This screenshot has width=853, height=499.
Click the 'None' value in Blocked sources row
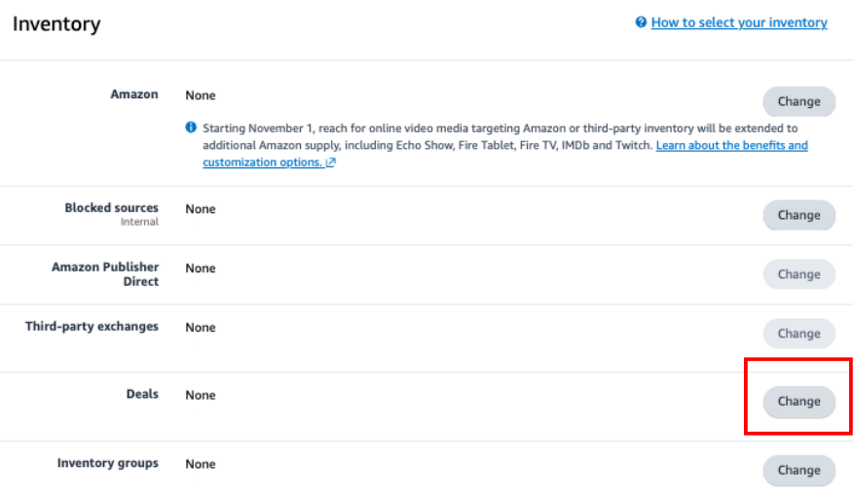click(x=201, y=209)
